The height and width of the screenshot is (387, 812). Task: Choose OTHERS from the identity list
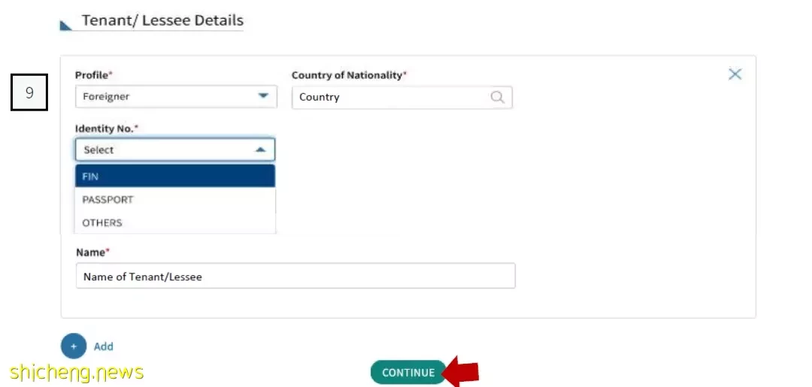(175, 222)
